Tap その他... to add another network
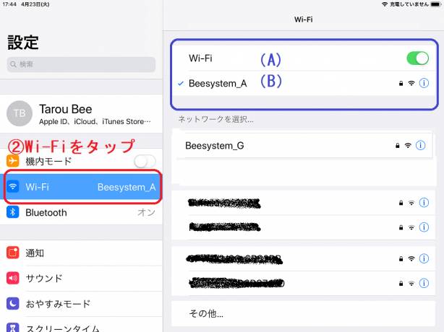444x332 pixels. pyautogui.click(x=206, y=314)
